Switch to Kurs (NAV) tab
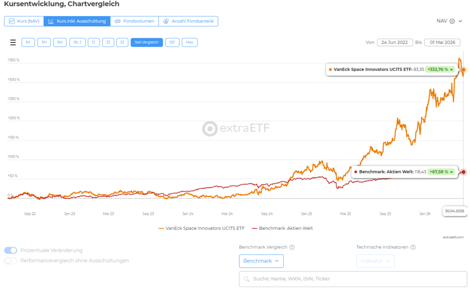The width and height of the screenshot is (470, 288). pyautogui.click(x=24, y=21)
